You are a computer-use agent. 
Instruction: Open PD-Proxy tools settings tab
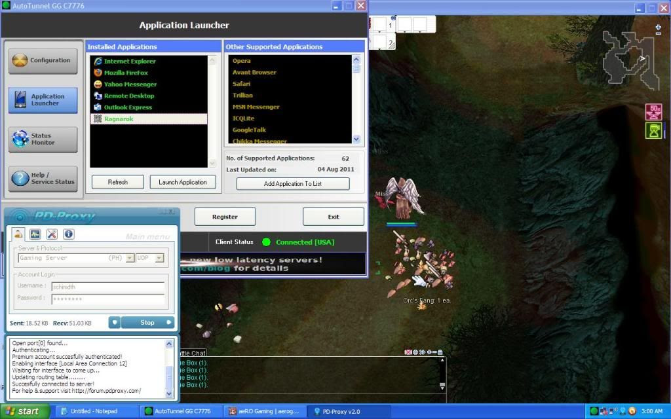[52, 234]
